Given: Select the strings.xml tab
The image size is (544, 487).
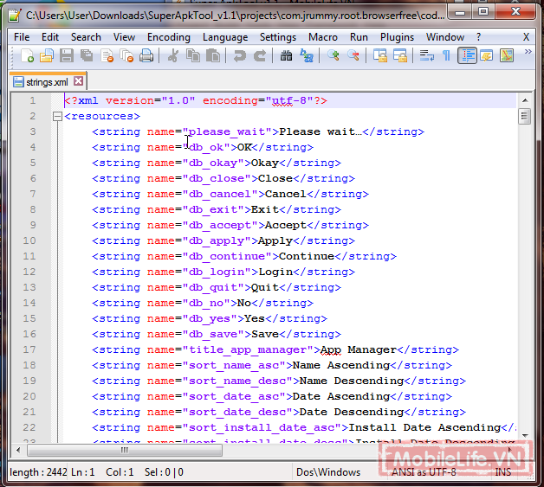Looking at the screenshot, I should click(47, 82).
